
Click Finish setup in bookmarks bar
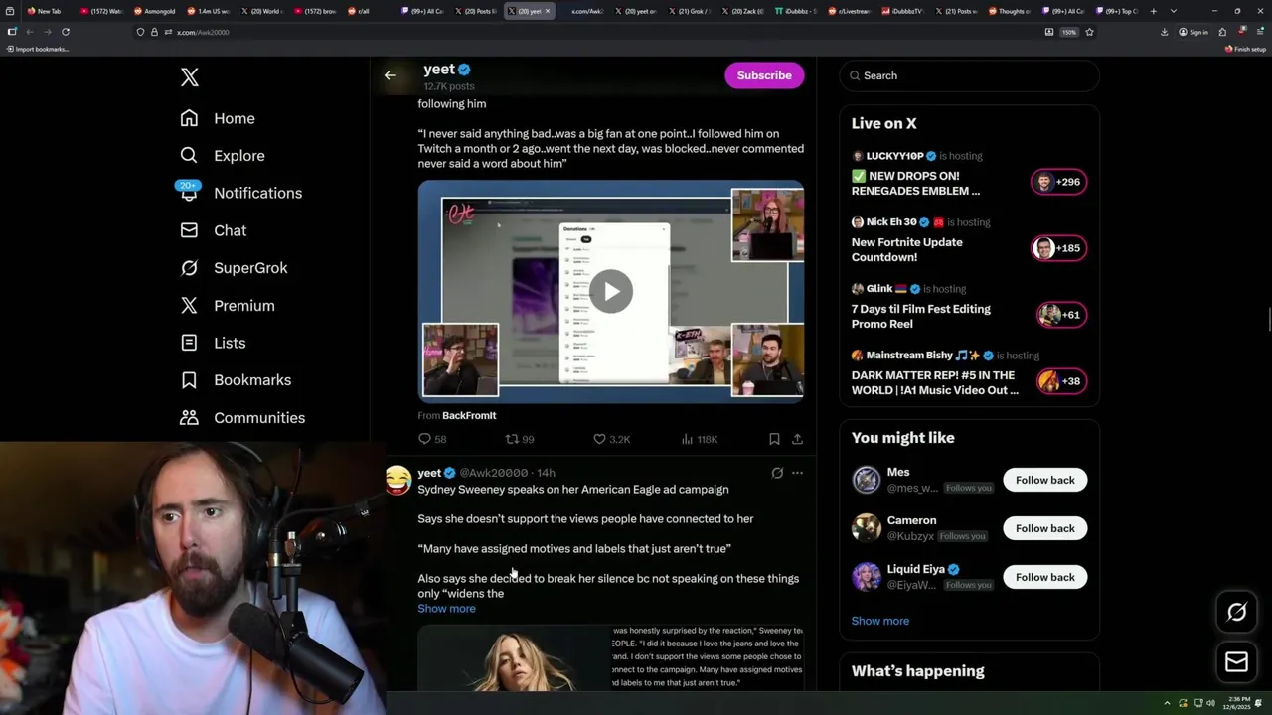pos(1245,49)
